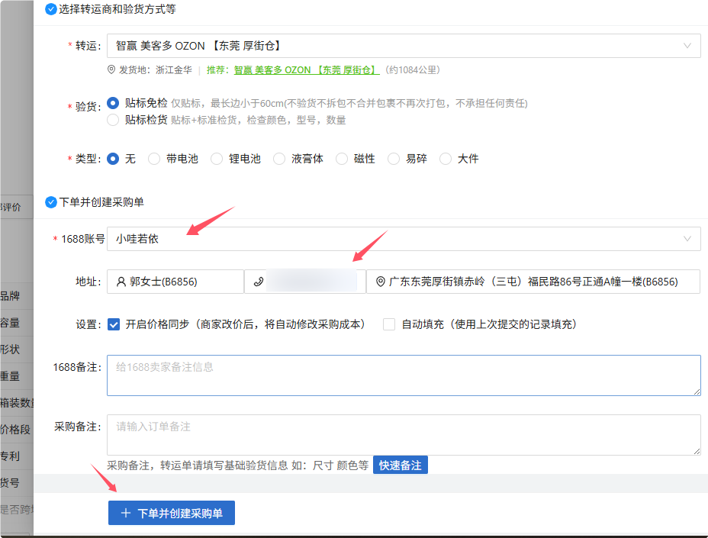Viewport: 708px width, 538px height.
Task: Open the 转运 dropdown showing 智赢 美客多 OZON
Action: (404, 46)
